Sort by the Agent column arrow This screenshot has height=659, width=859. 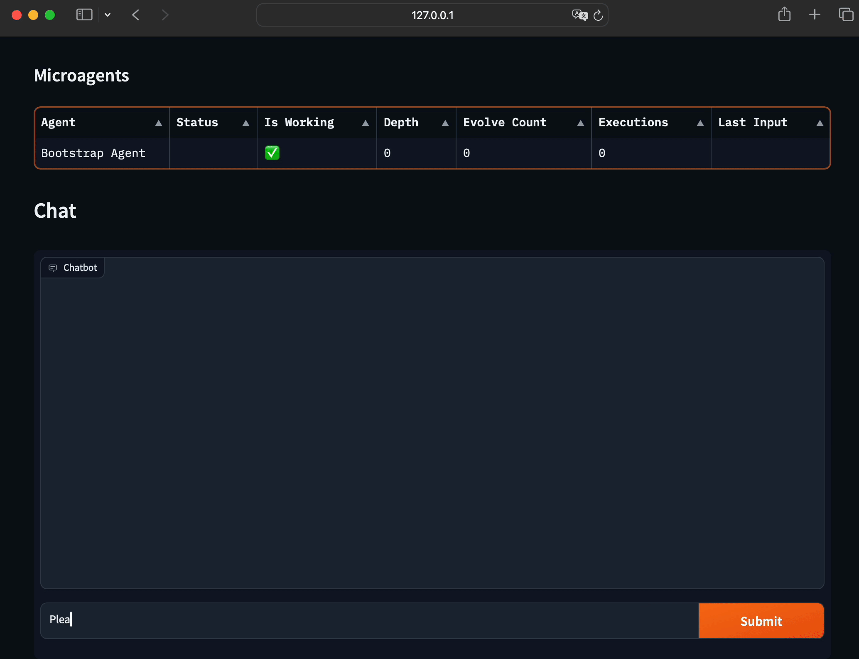point(158,123)
